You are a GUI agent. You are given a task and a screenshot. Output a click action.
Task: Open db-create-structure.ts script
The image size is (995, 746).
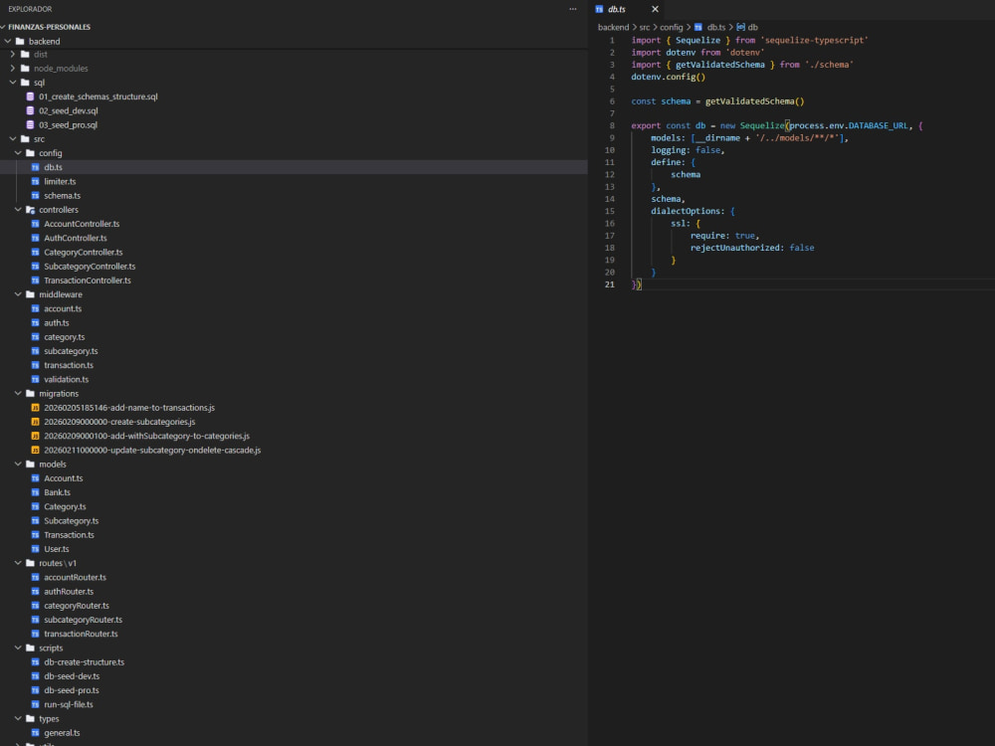[84, 662]
